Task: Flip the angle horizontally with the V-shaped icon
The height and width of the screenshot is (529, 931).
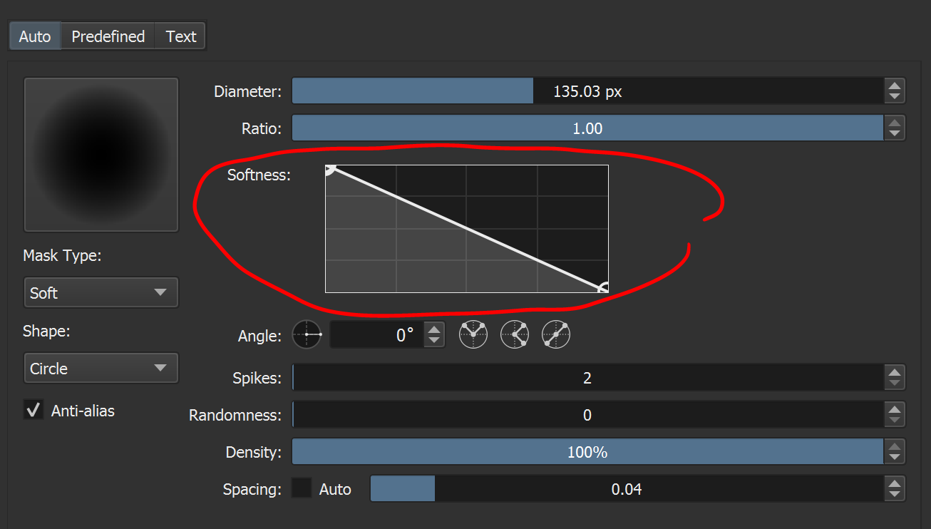Action: 473,334
